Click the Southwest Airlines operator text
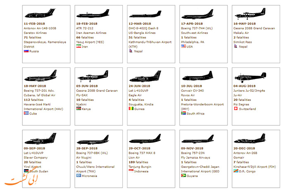Image resolution: width=302 pixels, height=189 pixels. pyautogui.click(x=194, y=33)
